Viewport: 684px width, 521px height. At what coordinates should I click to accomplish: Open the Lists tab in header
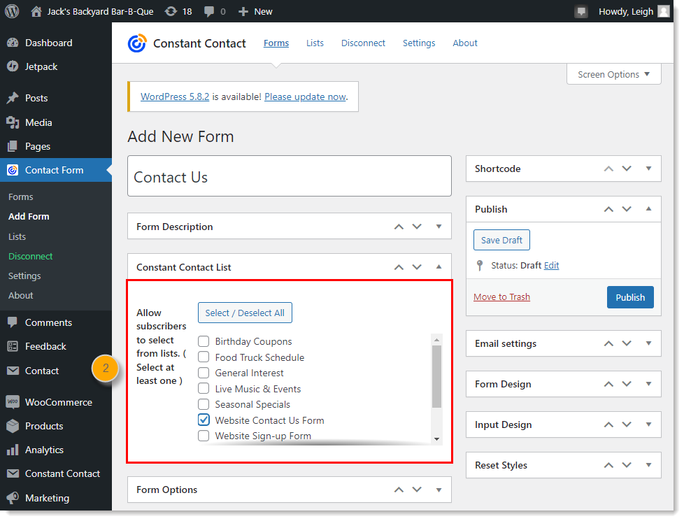[315, 43]
